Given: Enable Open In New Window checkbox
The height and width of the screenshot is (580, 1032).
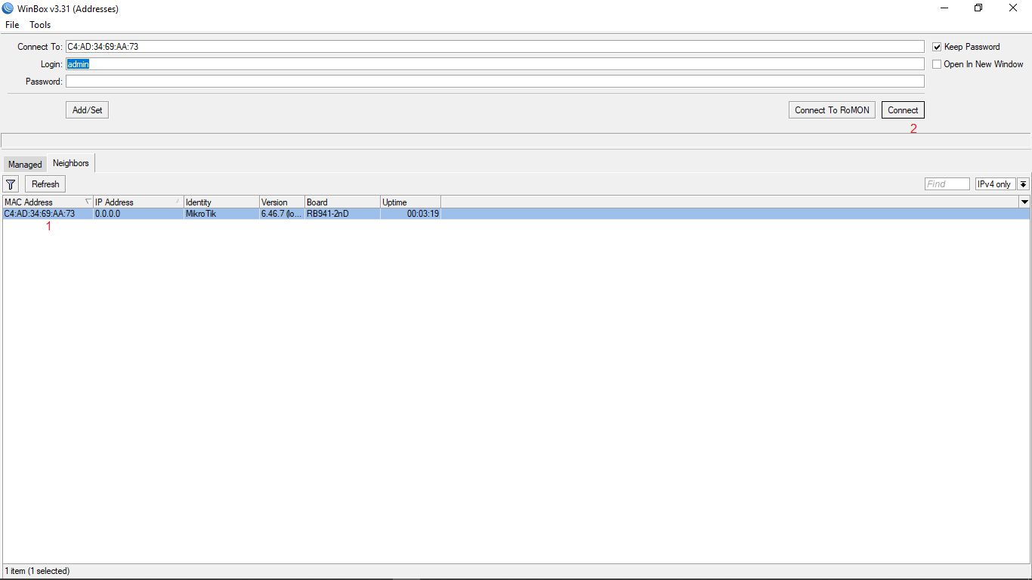Looking at the screenshot, I should pos(937,64).
